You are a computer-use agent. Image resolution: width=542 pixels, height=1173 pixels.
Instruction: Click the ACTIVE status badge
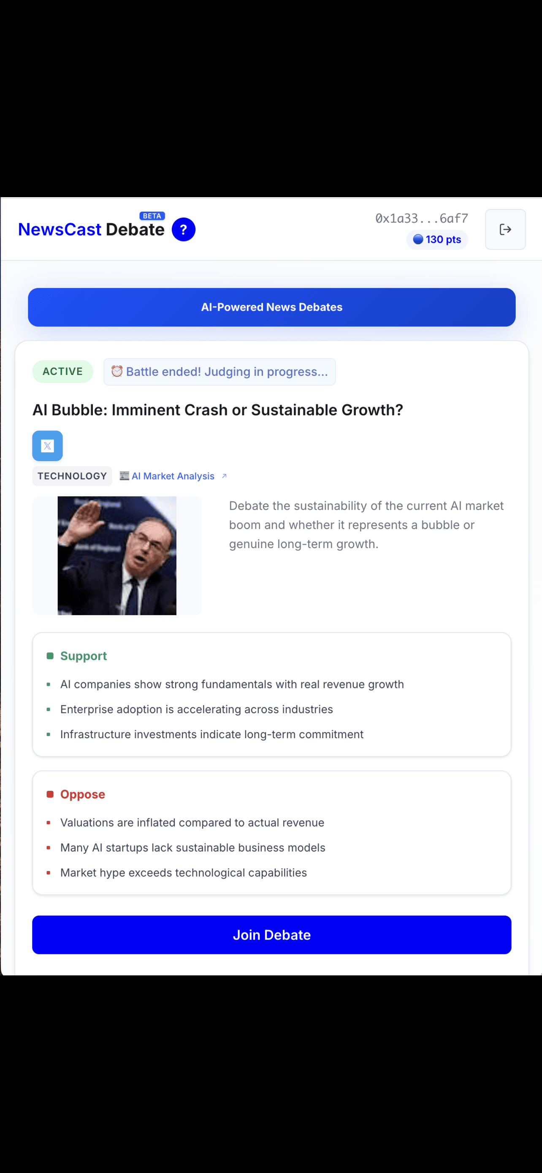click(x=63, y=372)
